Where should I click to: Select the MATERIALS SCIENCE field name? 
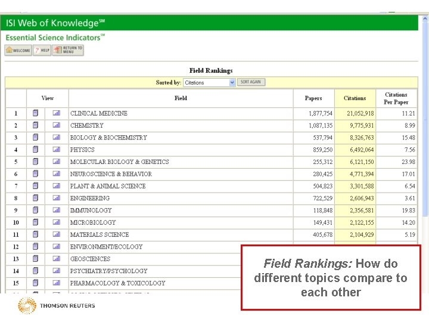(100, 235)
